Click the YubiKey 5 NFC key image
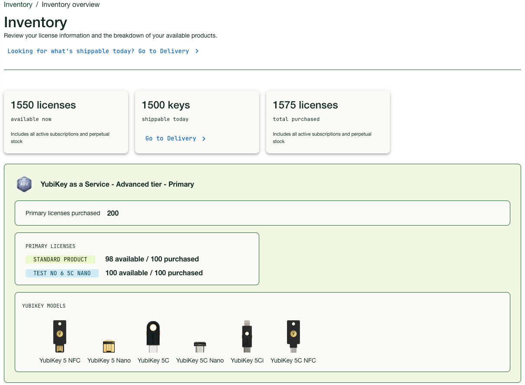 [60, 336]
